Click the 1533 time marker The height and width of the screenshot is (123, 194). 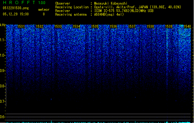click(58, 26)
